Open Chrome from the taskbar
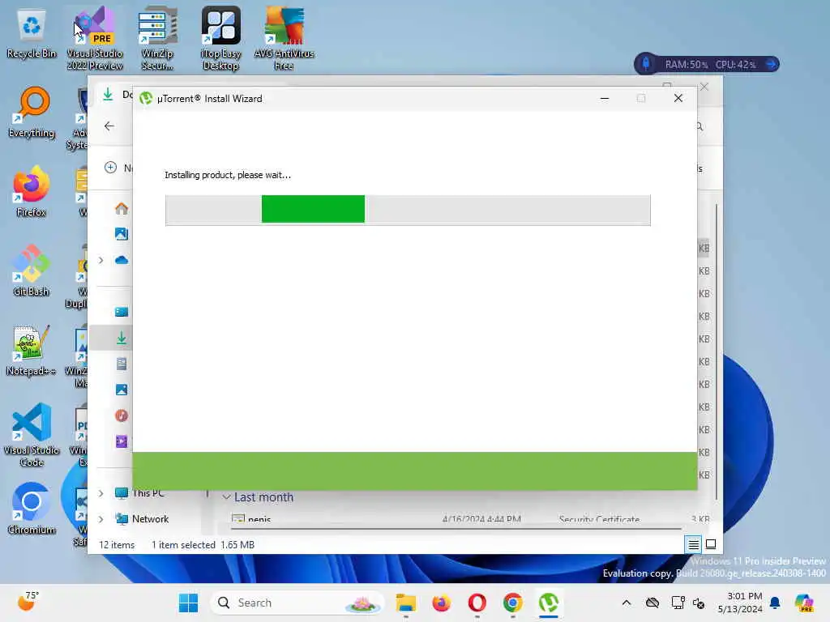 pos(512,603)
